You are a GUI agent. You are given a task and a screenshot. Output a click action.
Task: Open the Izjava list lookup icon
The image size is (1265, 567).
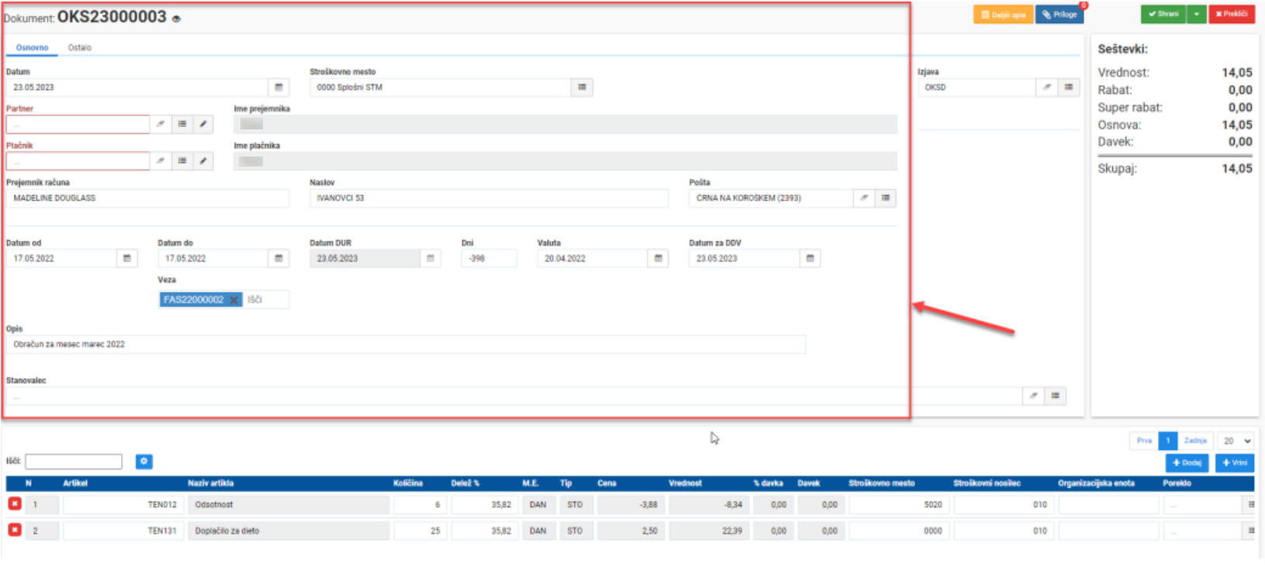click(1069, 88)
